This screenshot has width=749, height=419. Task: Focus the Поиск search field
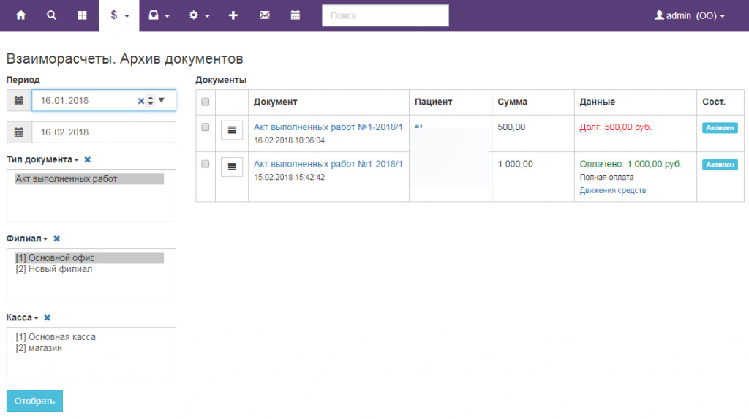385,15
